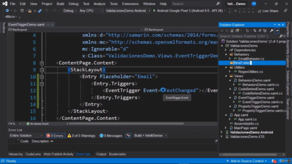
Task: Switch to the CodeLens tab
Action: point(33,154)
